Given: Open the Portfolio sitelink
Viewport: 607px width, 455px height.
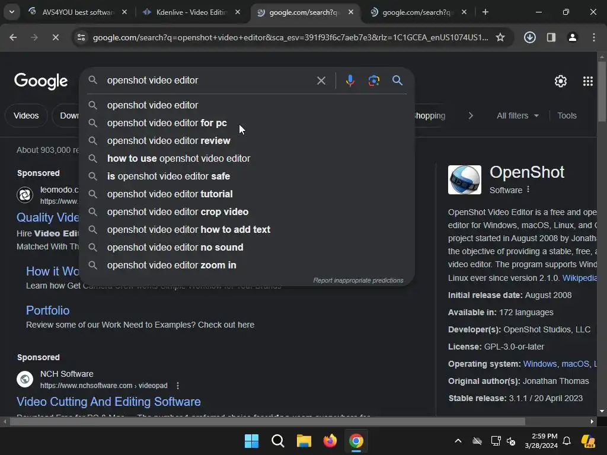Looking at the screenshot, I should point(47,310).
